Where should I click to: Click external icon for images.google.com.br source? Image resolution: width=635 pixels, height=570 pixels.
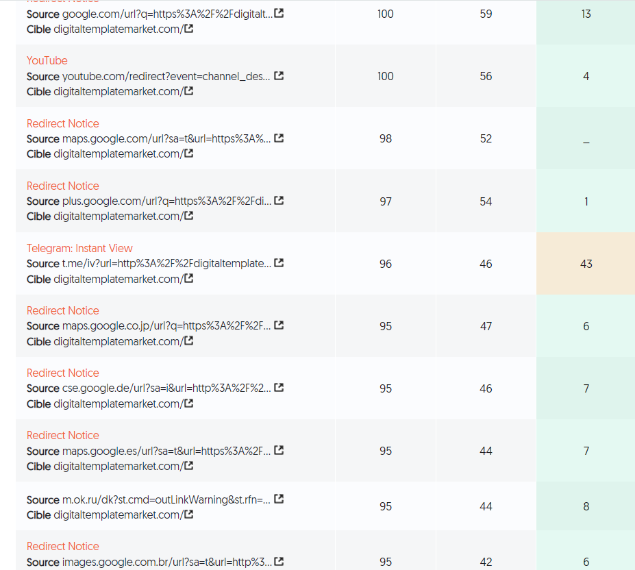[279, 562]
